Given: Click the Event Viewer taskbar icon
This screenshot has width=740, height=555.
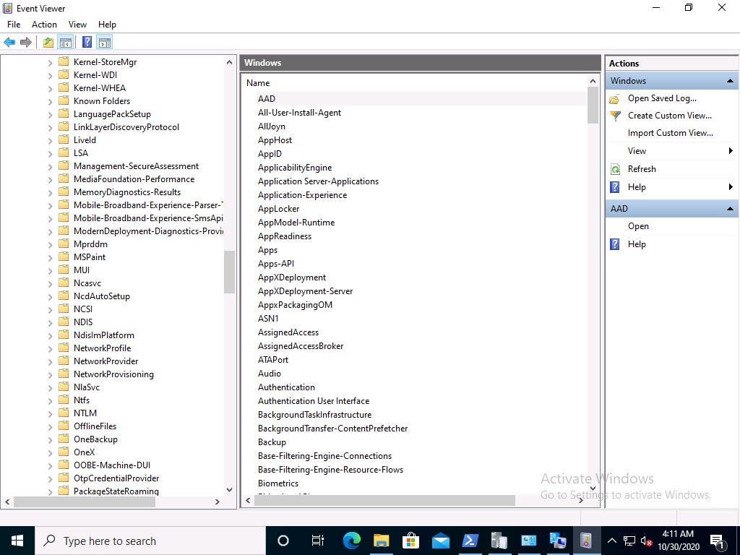Looking at the screenshot, I should [x=586, y=541].
